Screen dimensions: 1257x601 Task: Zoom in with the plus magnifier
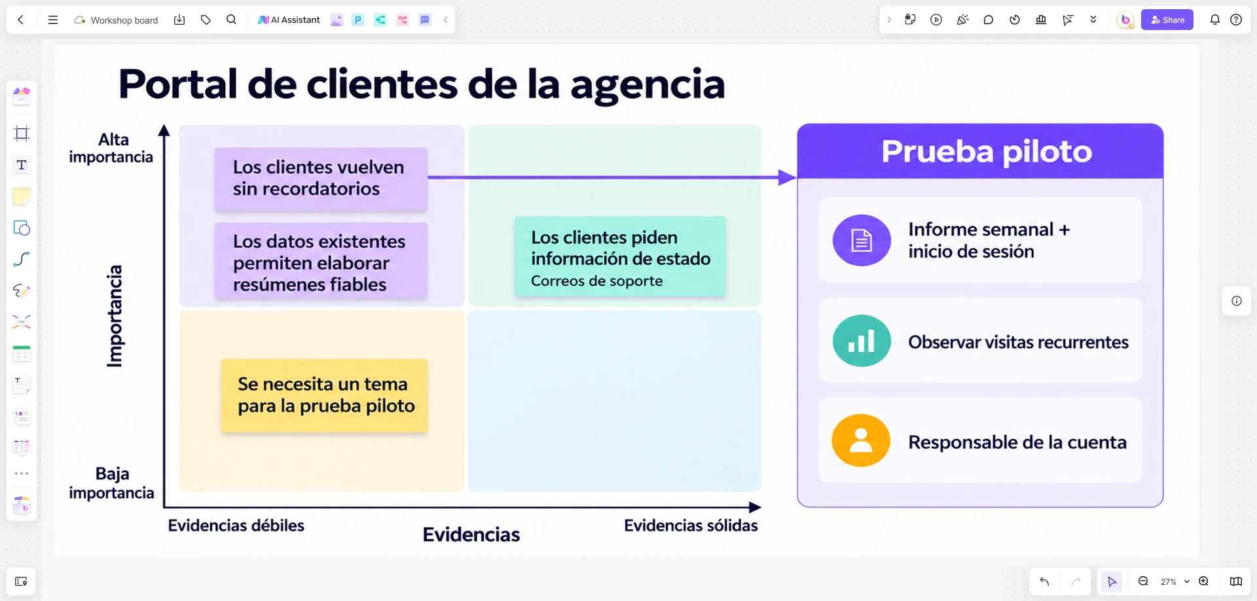1203,581
